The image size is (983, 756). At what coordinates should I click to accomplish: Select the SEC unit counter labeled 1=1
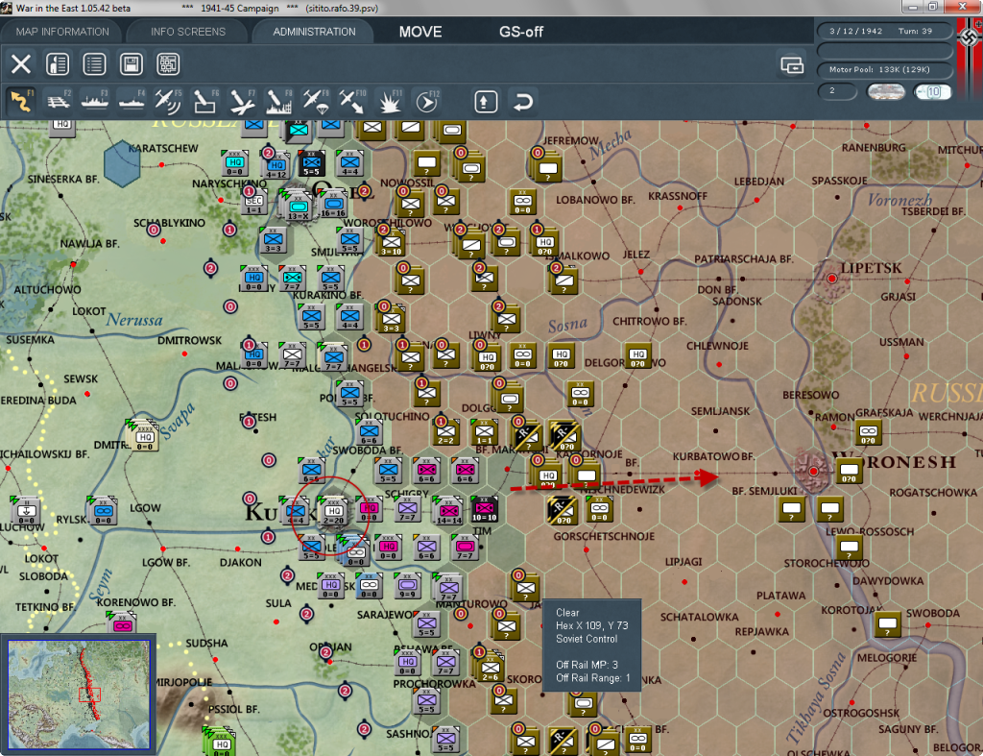coord(253,202)
